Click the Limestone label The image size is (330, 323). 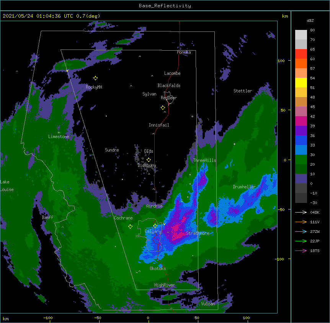click(59, 137)
